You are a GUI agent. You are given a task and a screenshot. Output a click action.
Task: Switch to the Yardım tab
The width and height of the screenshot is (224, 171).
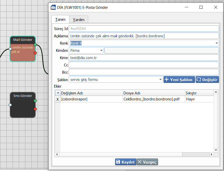(79, 20)
